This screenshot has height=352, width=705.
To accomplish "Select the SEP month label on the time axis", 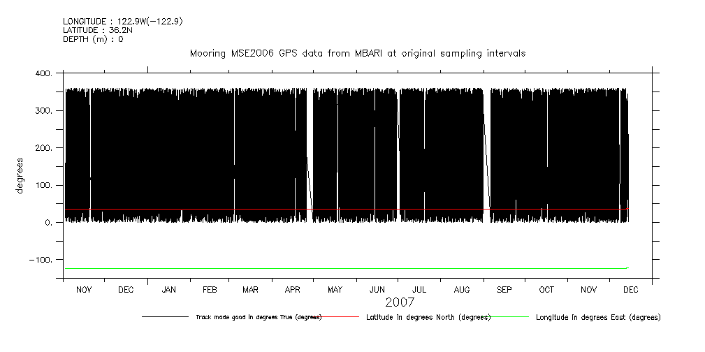I will [x=504, y=289].
